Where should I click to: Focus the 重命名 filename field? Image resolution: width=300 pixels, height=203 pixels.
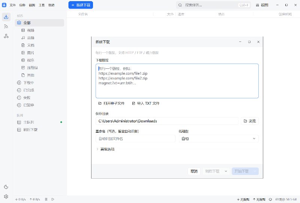coord(135,139)
